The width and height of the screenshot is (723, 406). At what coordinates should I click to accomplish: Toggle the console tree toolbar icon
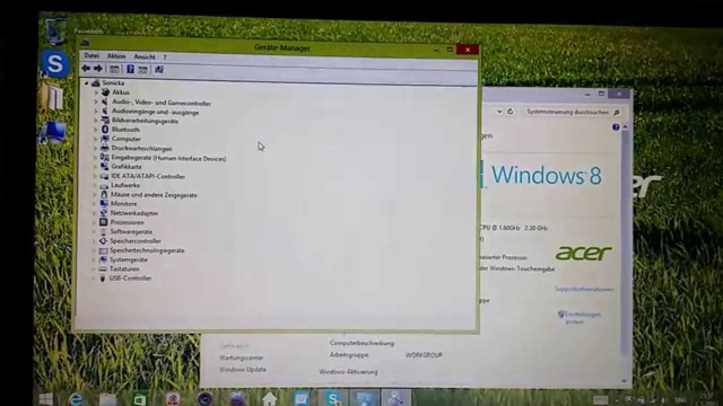pyautogui.click(x=114, y=69)
